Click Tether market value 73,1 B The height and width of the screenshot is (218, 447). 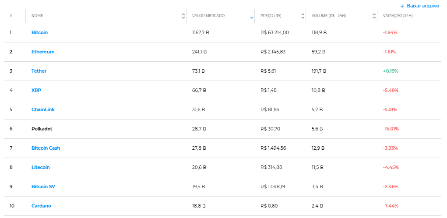pos(198,71)
